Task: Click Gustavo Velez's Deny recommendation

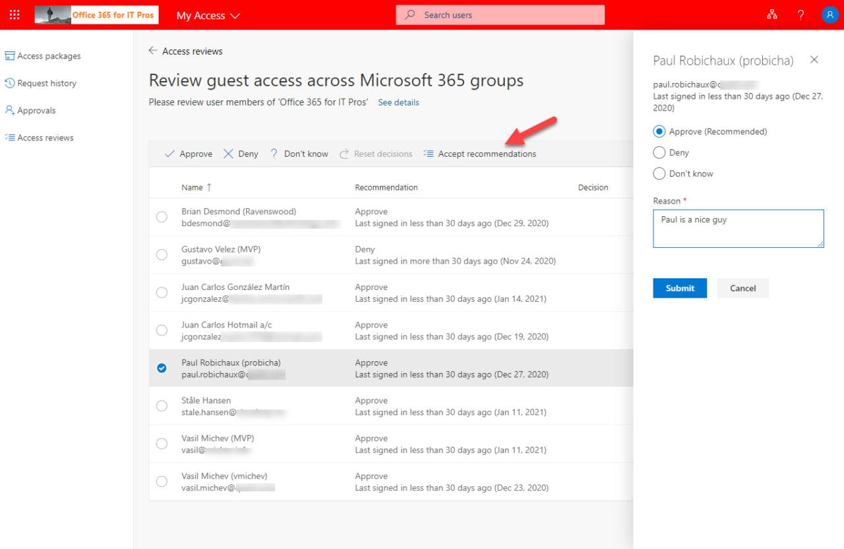Action: coord(365,249)
